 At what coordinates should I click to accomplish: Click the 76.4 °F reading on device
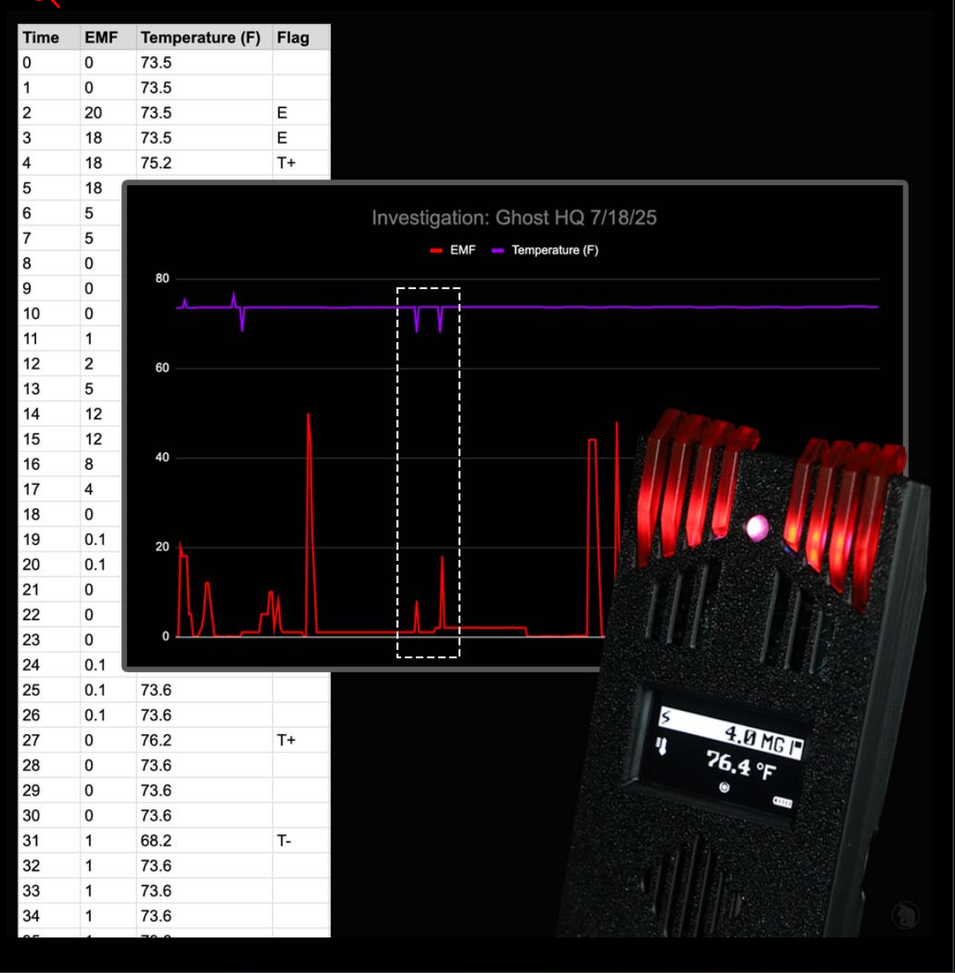[741, 765]
